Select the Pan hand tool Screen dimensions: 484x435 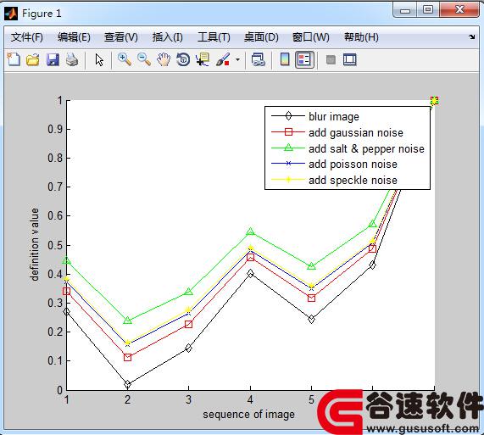coord(164,59)
